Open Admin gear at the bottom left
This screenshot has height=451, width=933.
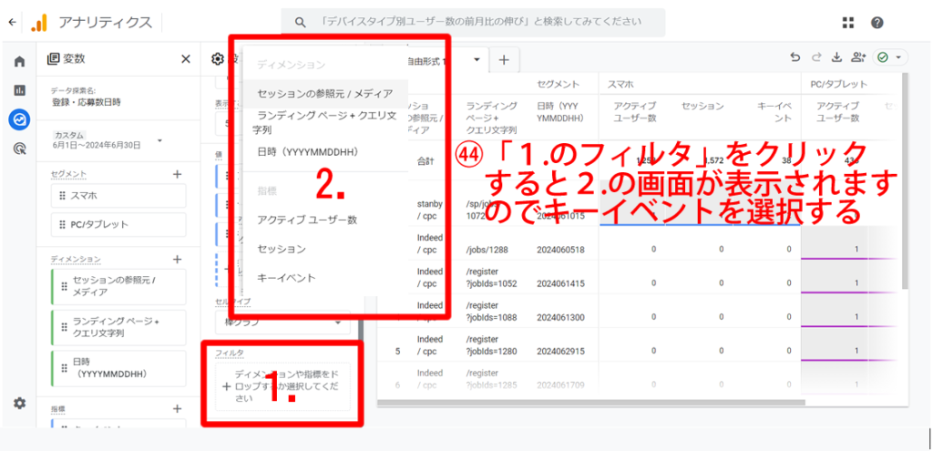coord(20,404)
